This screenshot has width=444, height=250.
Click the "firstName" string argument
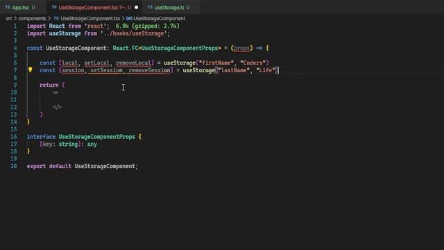click(x=216, y=63)
